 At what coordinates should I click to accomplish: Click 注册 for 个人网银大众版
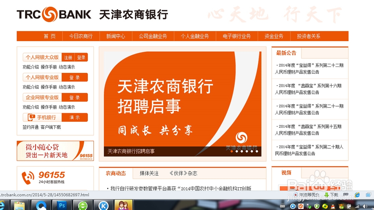(68, 58)
